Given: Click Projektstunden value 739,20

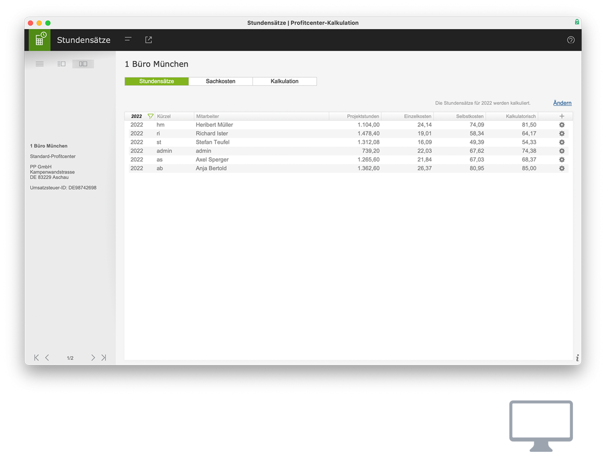Looking at the screenshot, I should (371, 151).
